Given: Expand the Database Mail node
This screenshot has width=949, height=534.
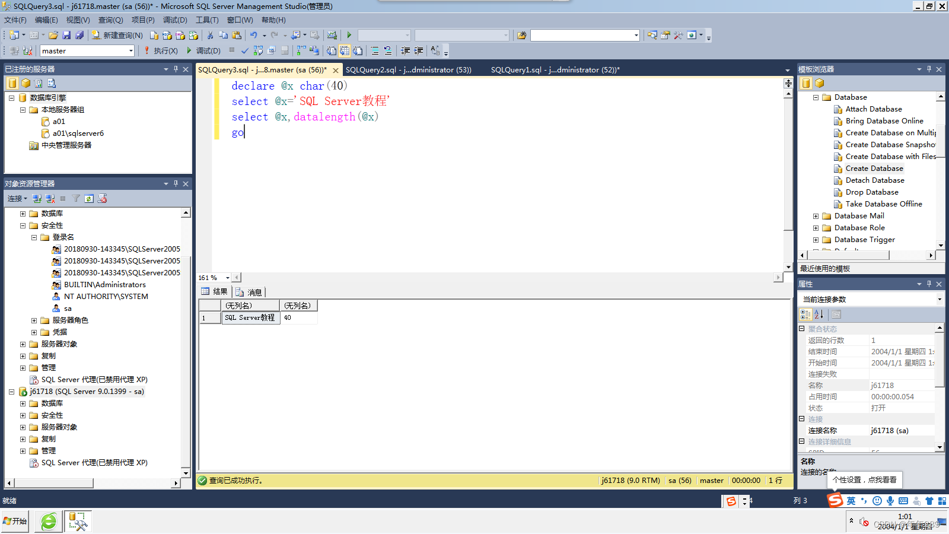Looking at the screenshot, I should point(816,215).
